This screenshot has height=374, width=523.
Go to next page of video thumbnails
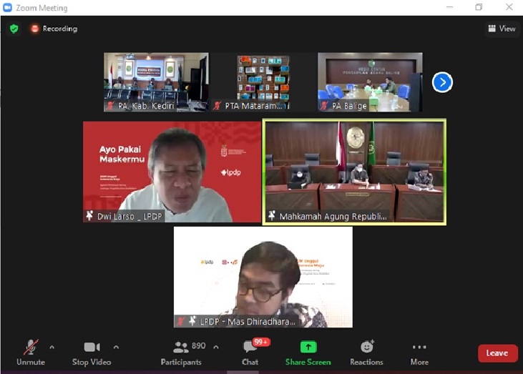tap(442, 82)
